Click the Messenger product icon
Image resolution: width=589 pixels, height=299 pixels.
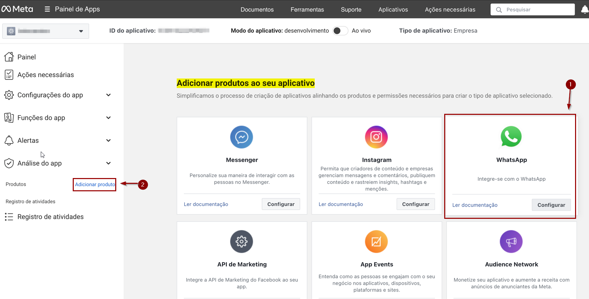point(241,137)
